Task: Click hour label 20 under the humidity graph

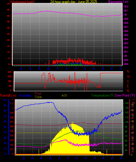Action: click(x=103, y=158)
